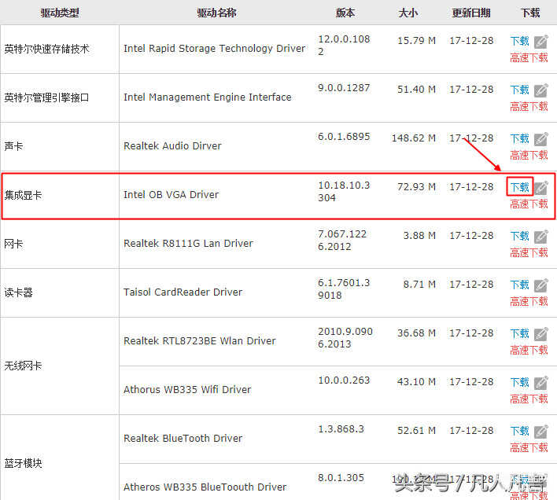Screen dimensions: 557x500
Task: Click blue 下载 for Realtek BlueTooth Driver
Action: pos(520,431)
